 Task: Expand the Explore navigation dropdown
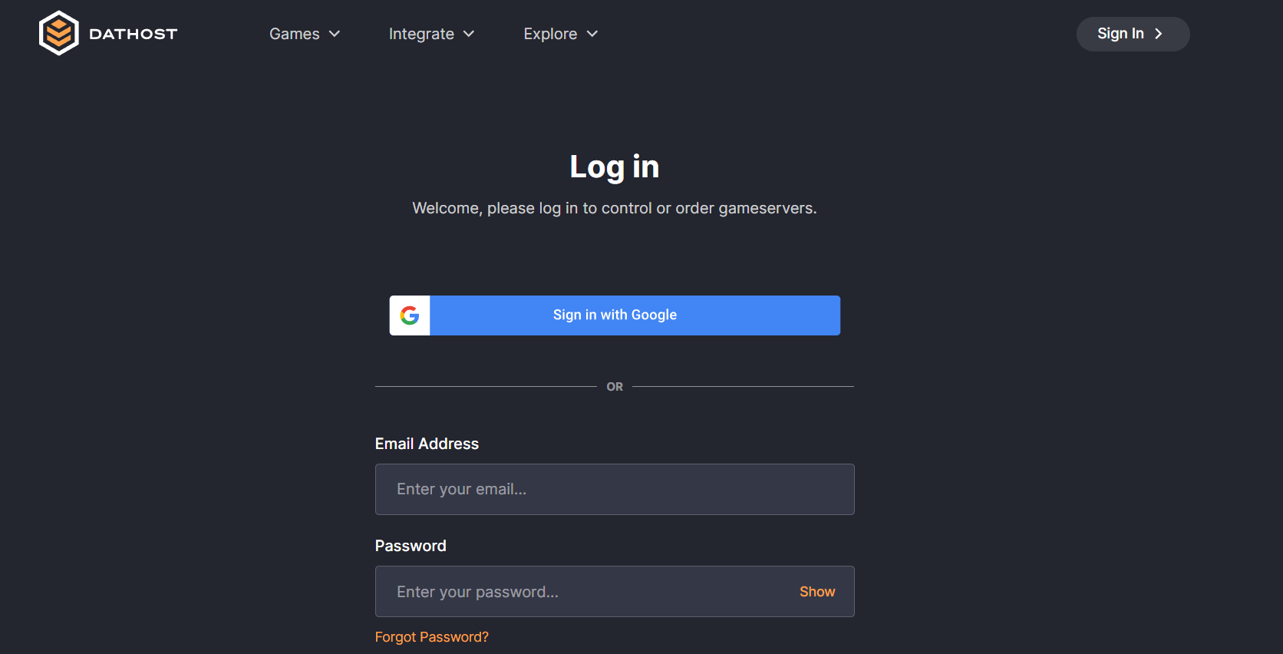tap(559, 34)
